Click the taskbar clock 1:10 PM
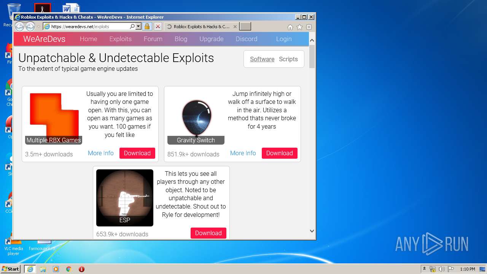The width and height of the screenshot is (487, 274). 468,269
